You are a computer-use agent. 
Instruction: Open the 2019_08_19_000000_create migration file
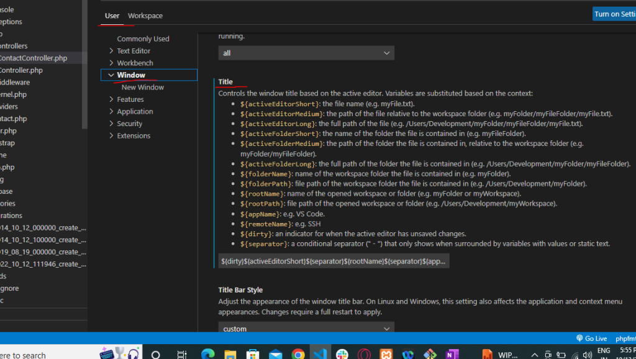coord(43,252)
